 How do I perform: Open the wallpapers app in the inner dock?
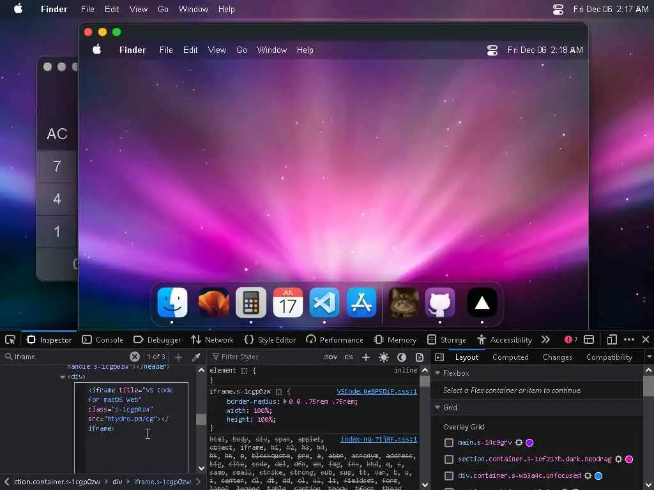coord(214,302)
